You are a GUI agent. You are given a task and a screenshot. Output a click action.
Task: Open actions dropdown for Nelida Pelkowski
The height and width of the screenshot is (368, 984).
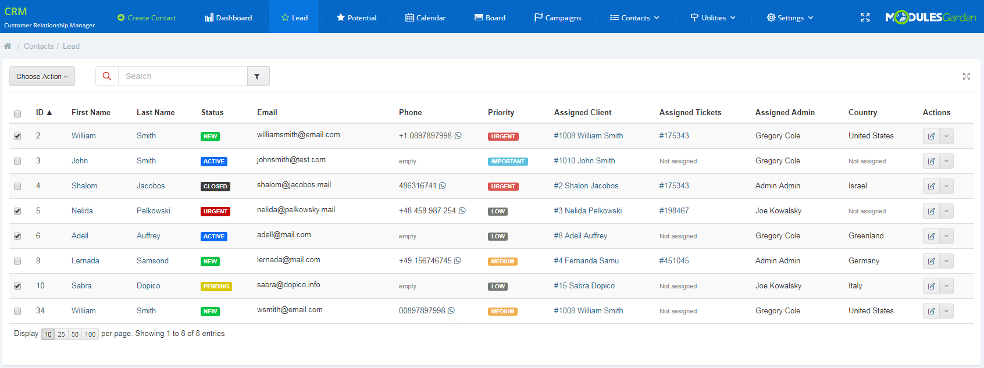946,211
